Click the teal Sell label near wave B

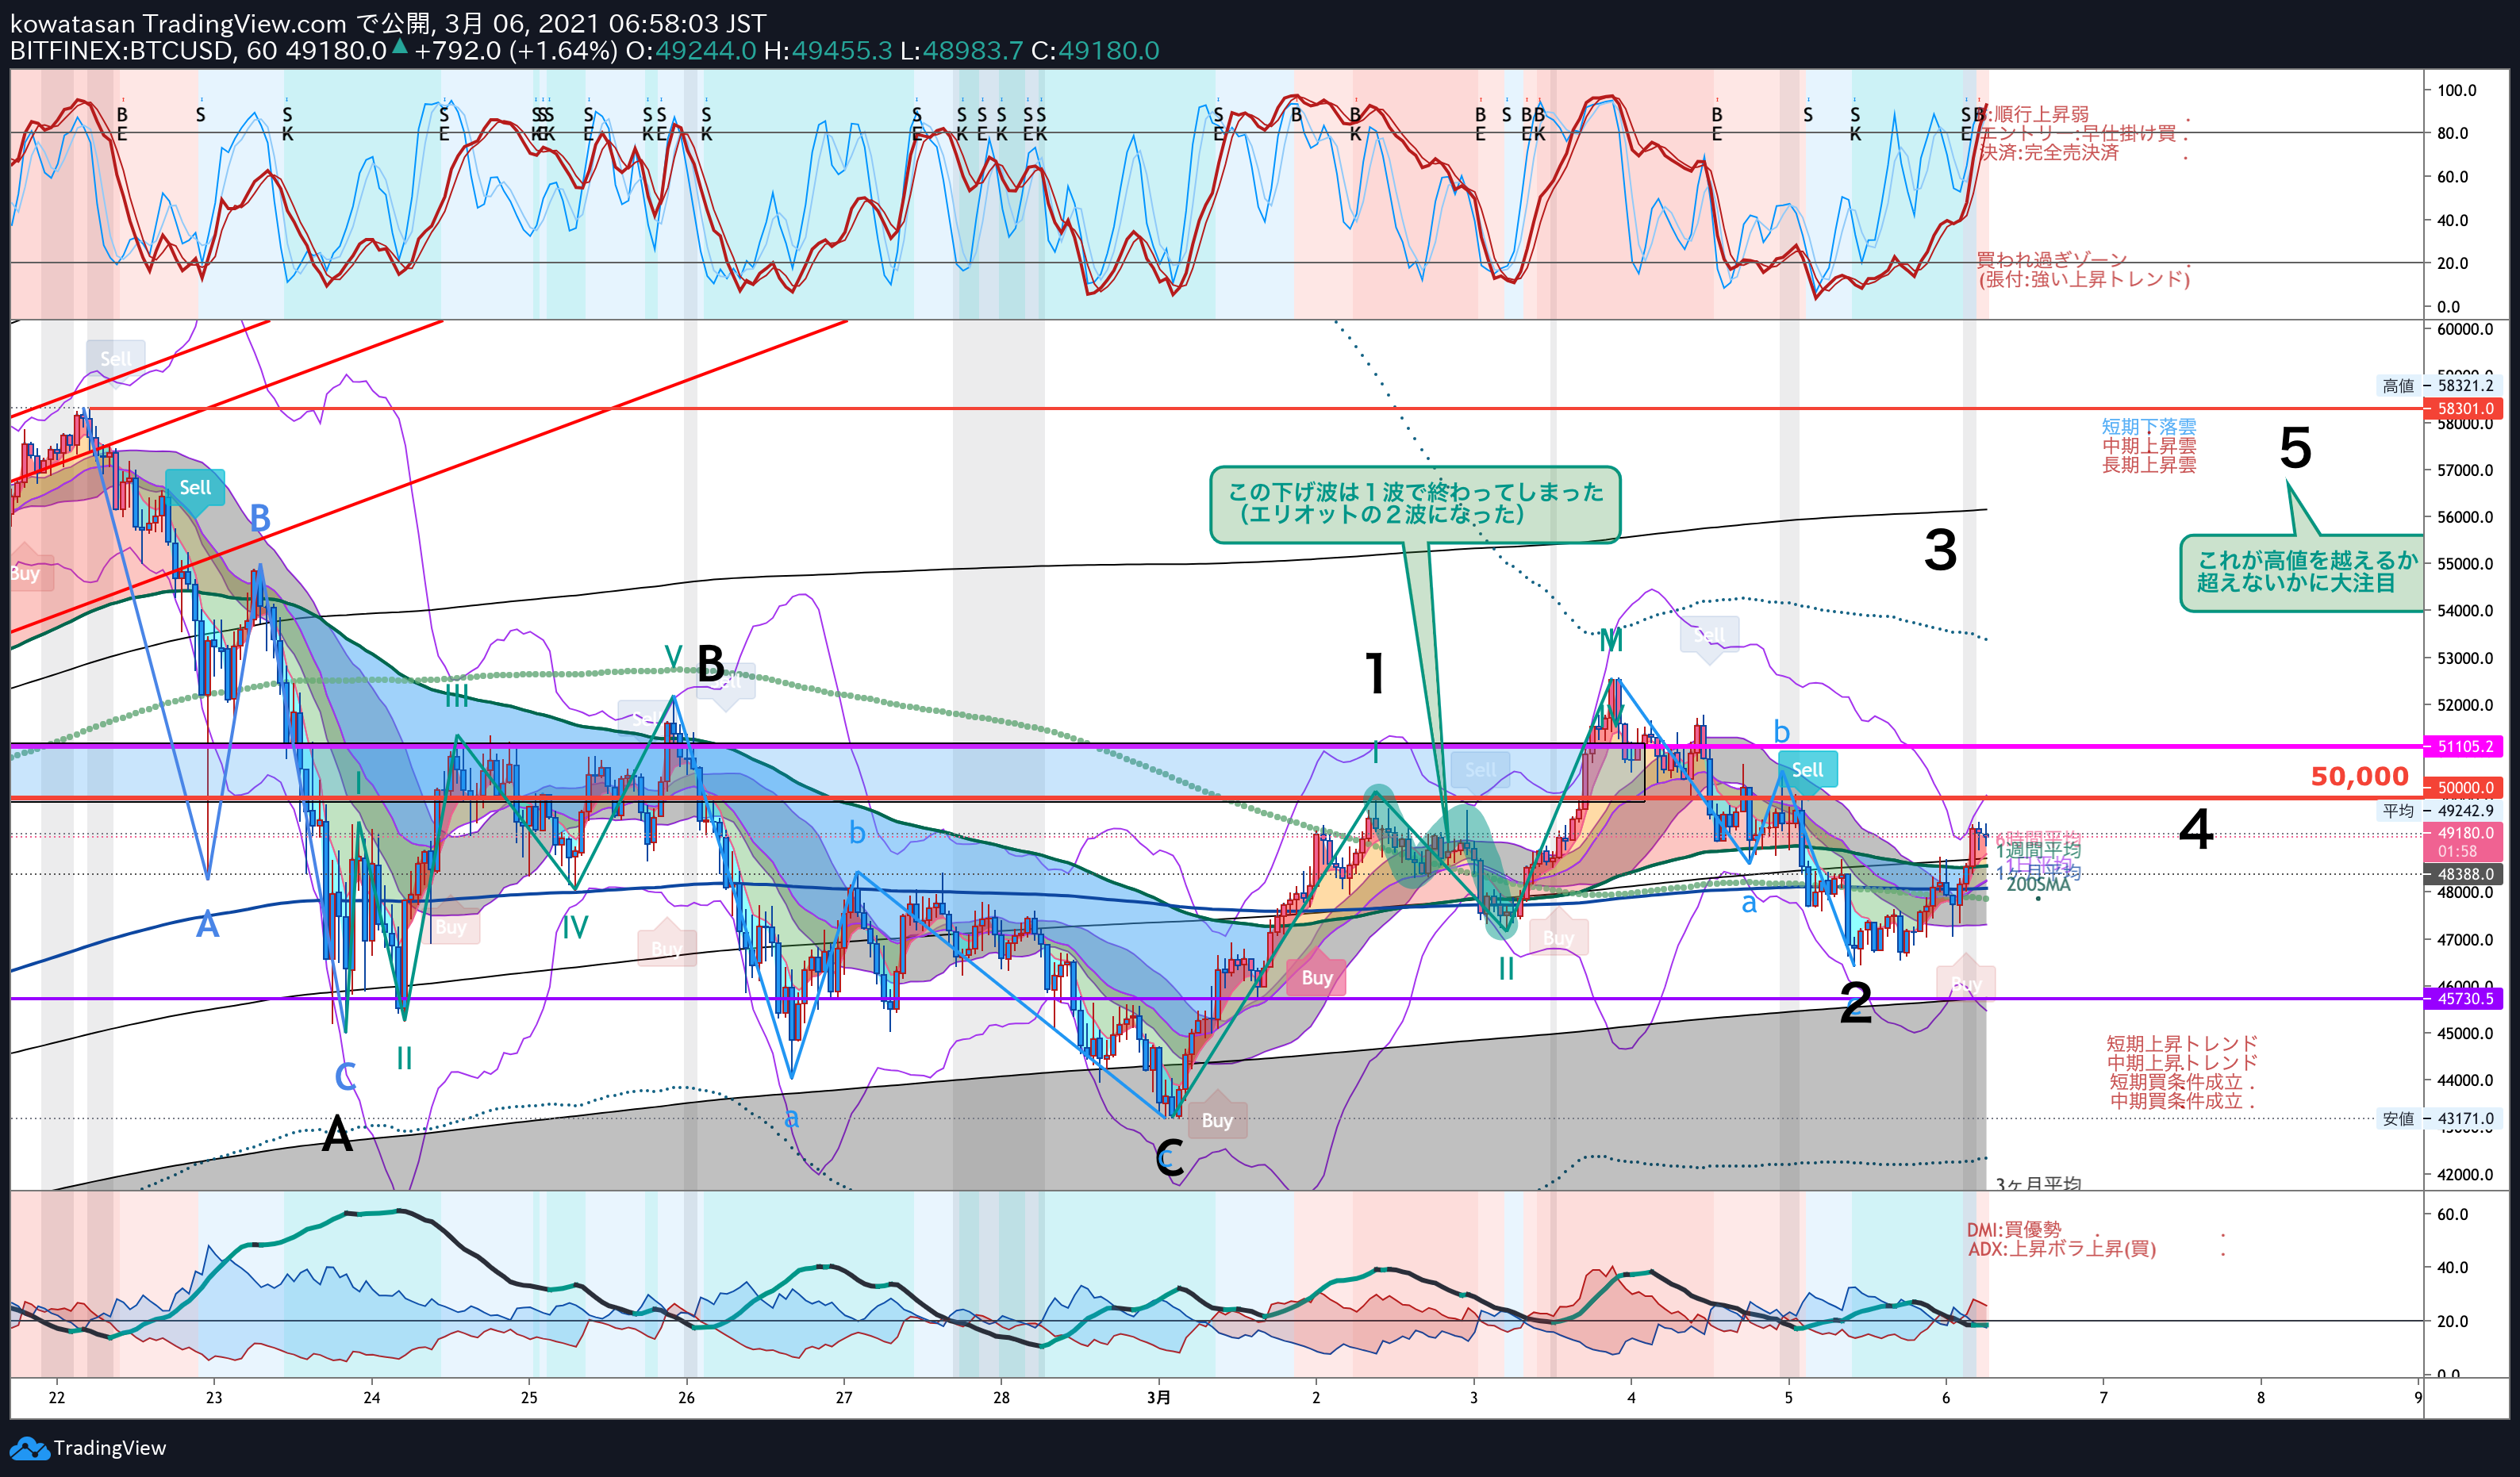click(x=195, y=487)
